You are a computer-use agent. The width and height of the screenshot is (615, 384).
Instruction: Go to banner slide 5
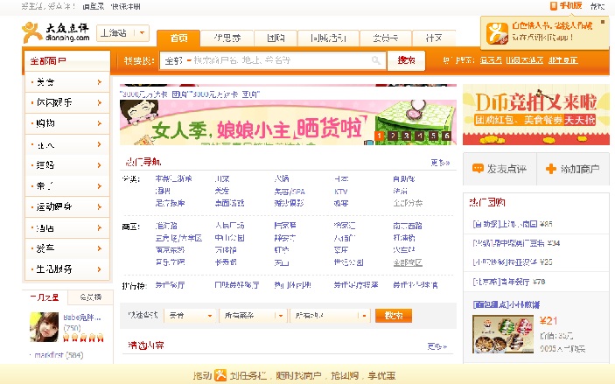point(433,136)
